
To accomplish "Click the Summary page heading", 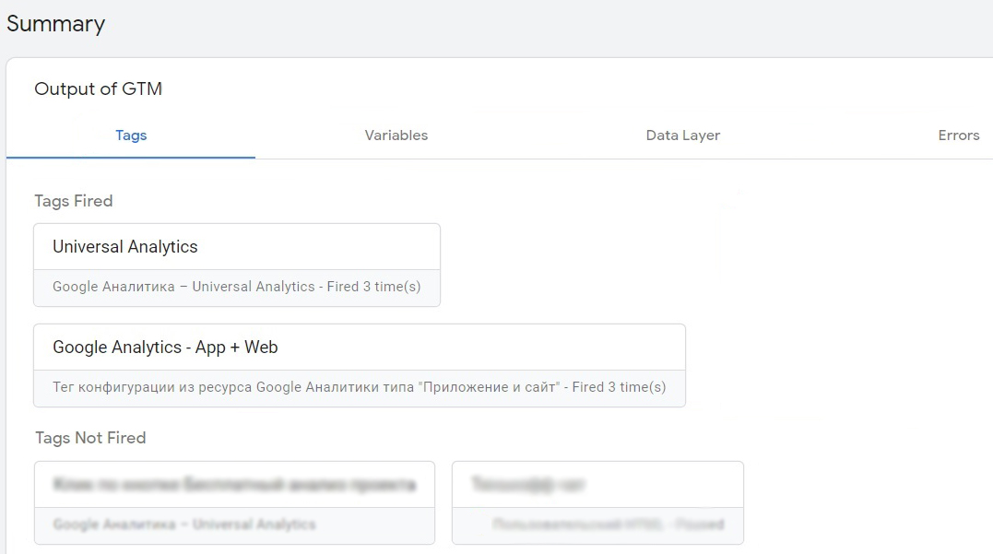I will click(x=55, y=24).
